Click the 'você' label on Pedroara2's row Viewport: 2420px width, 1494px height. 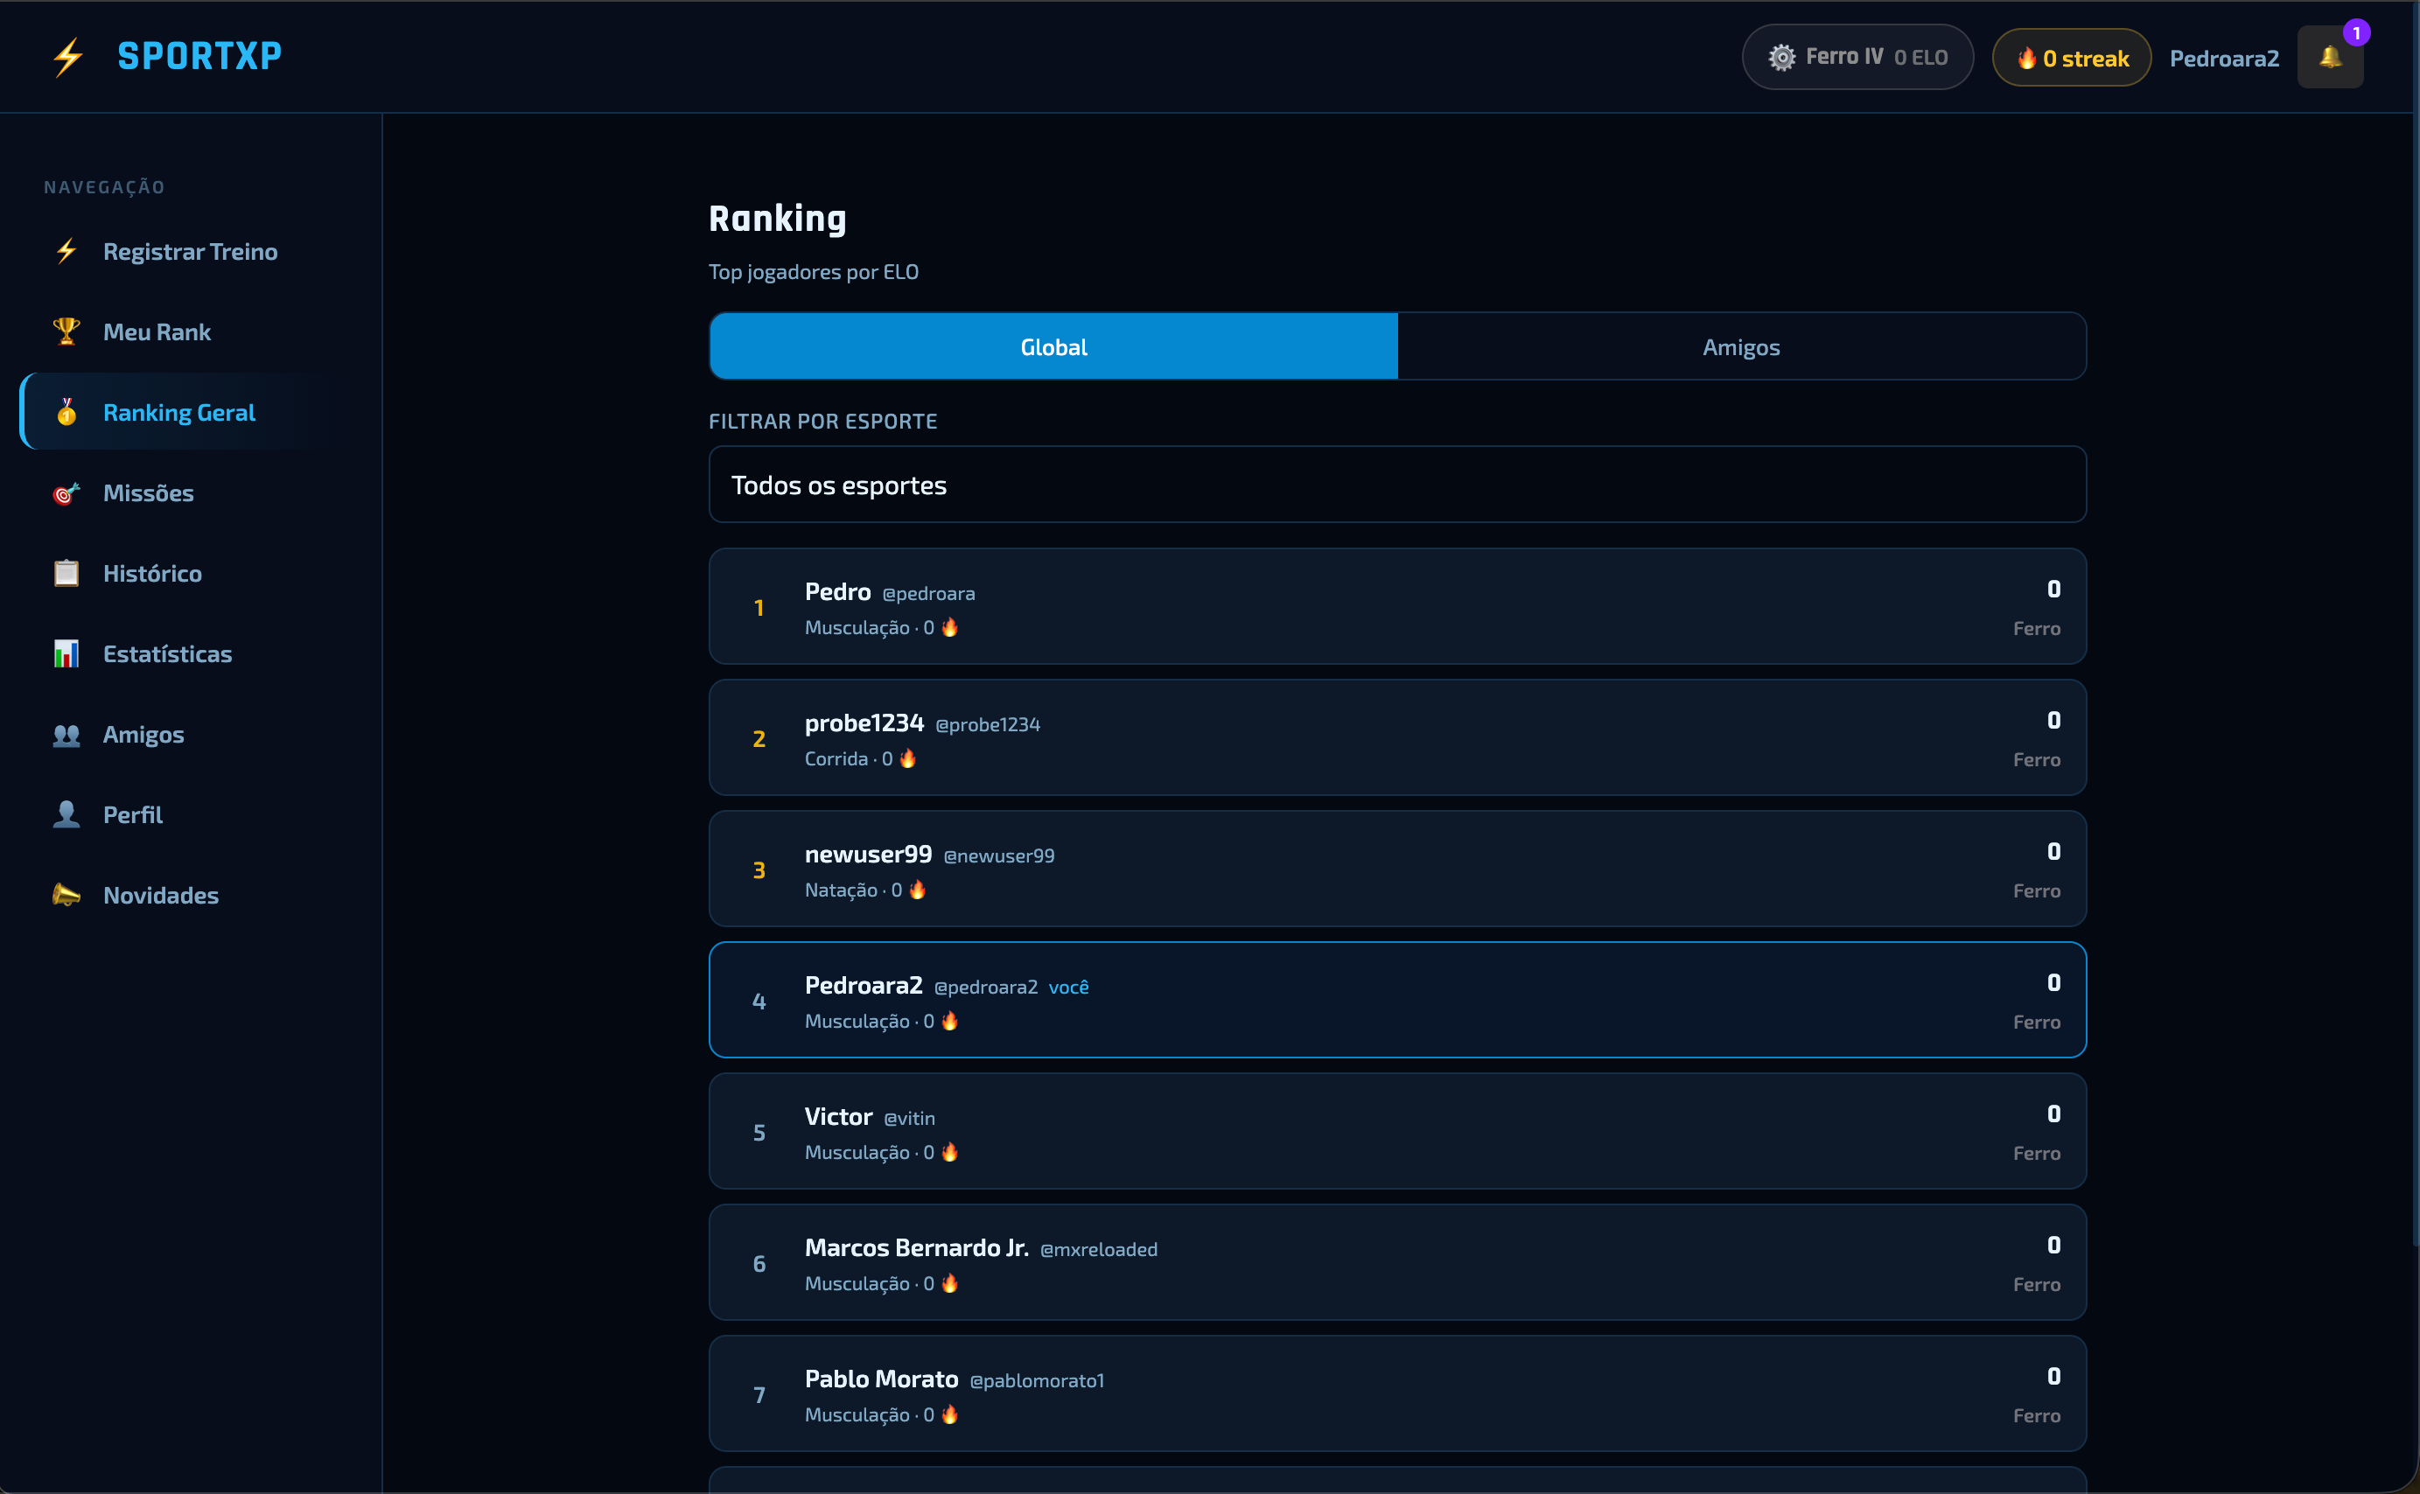[x=1068, y=987]
